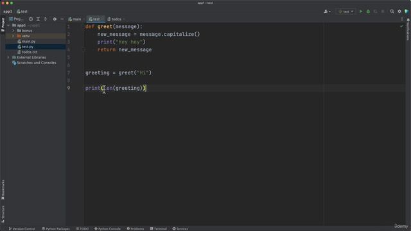The height and width of the screenshot is (231, 411).
Task: Open Search Everywhere magnifier icon
Action: (392, 12)
